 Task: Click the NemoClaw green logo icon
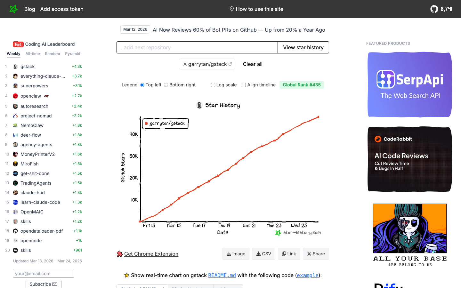click(15, 125)
